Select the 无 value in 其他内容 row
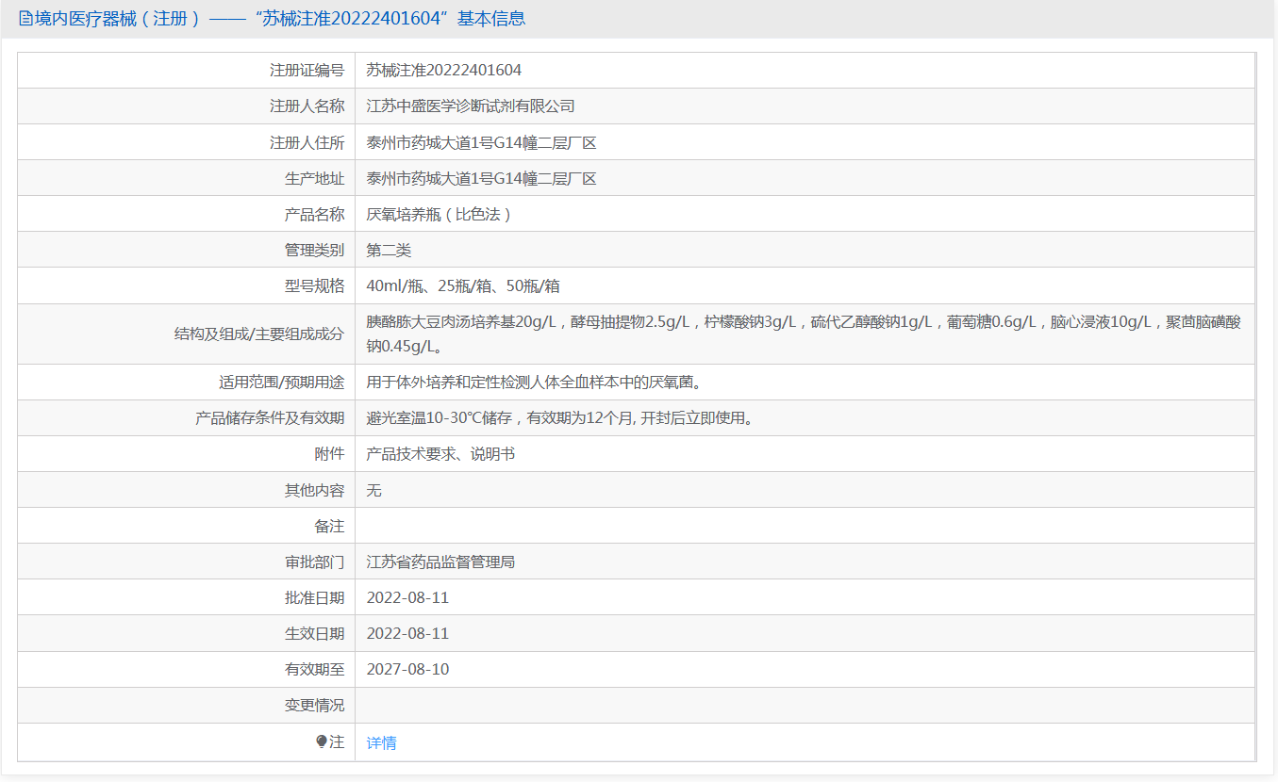Screen dimensions: 1278x782 coord(374,490)
